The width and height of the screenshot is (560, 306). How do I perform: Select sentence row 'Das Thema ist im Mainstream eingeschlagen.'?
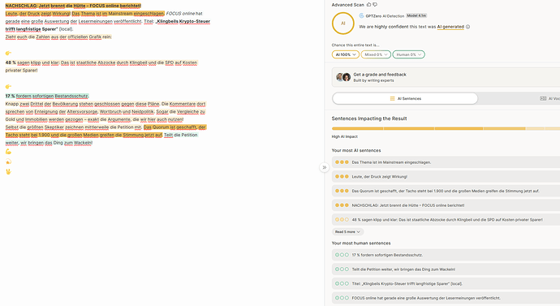446,162
